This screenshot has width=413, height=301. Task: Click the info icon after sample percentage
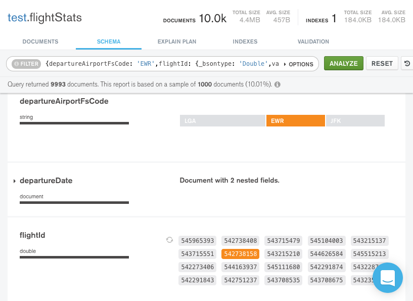coord(278,84)
